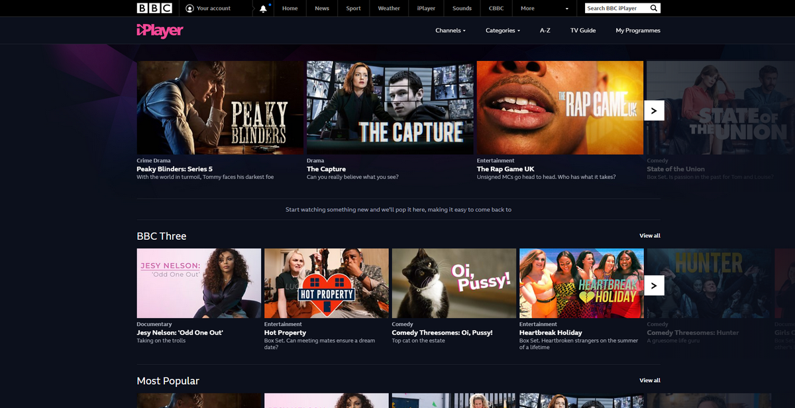The height and width of the screenshot is (408, 795).
Task: Click Comedy Threesomes: Oi, Pussy! title
Action: coord(443,332)
